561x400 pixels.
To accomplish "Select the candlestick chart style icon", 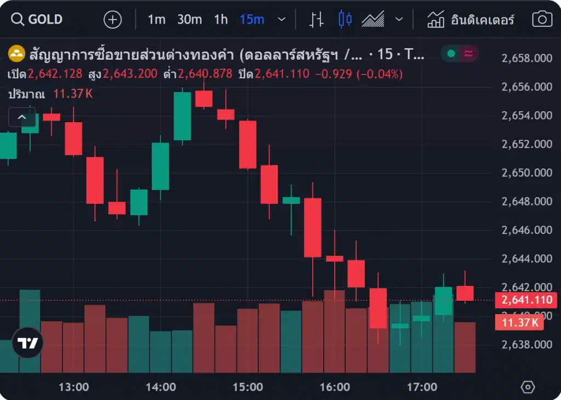I will click(345, 20).
